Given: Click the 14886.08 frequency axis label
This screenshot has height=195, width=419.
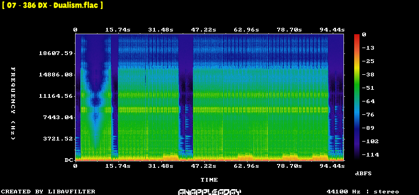Looking at the screenshot, I should tap(56, 75).
